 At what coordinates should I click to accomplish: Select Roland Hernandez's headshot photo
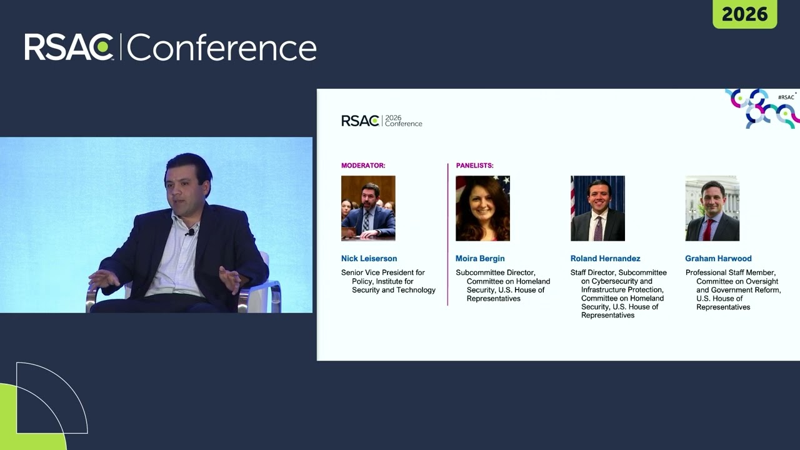click(597, 208)
